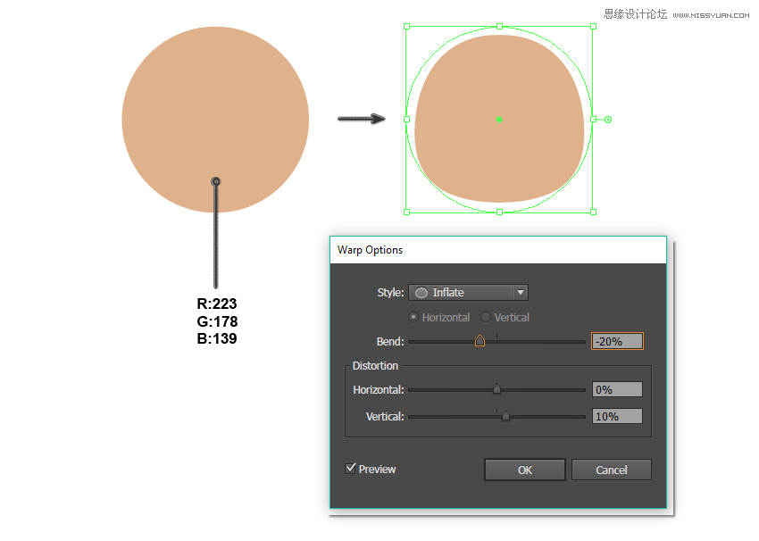
Task: Select the Horizontal radio button
Action: tap(413, 318)
